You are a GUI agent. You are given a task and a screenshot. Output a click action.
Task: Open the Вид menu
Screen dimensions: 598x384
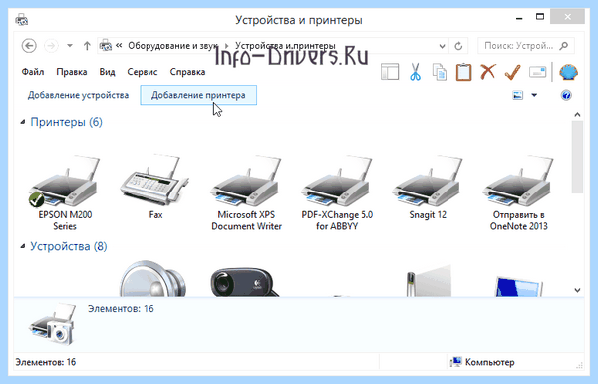coord(107,72)
